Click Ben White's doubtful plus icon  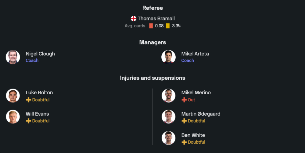(x=184, y=142)
